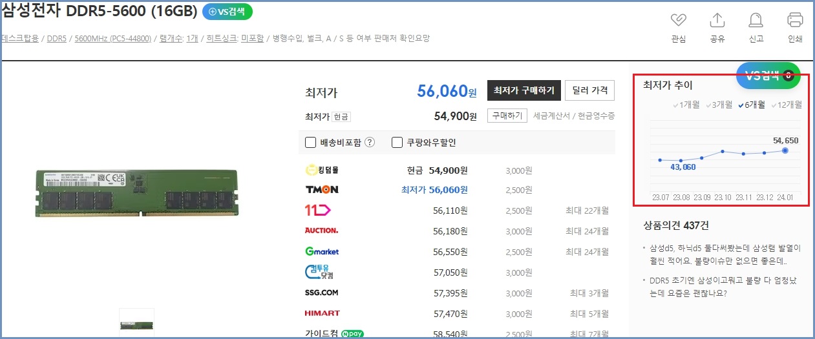Click the 세금계산서 / 현금영수증 text
Viewport: 815px width, 339px height.
pyautogui.click(x=574, y=116)
